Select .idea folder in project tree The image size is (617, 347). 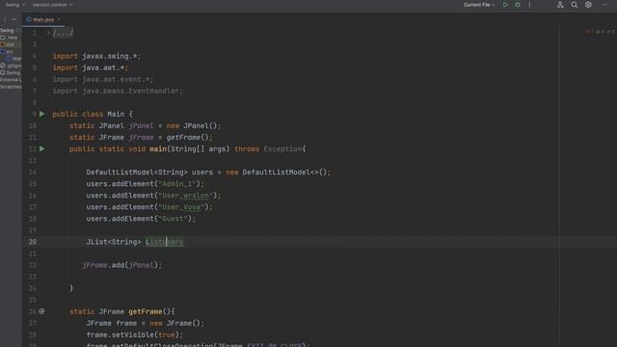(x=10, y=38)
